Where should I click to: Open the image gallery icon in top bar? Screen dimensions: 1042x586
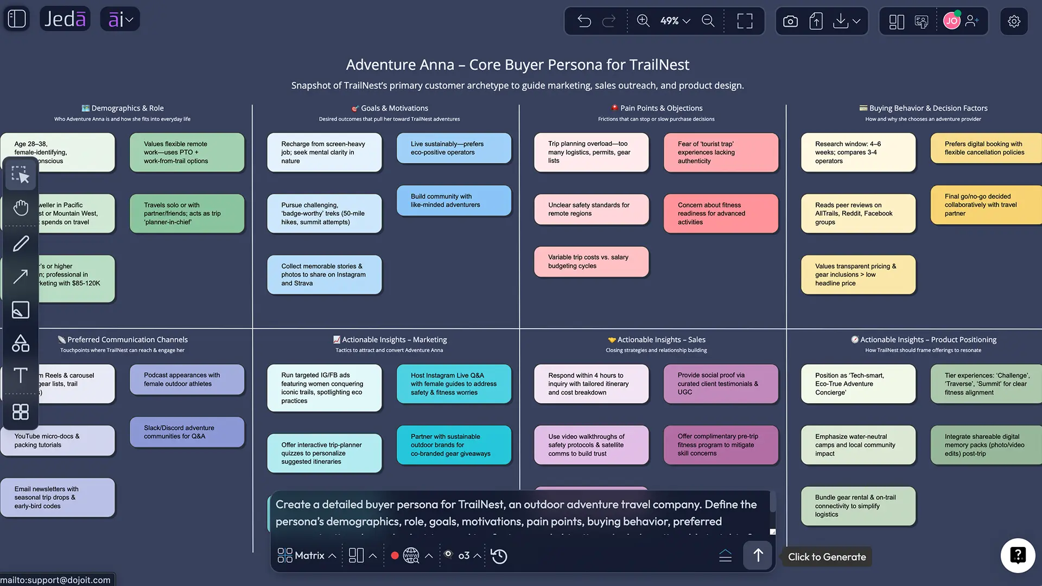point(922,22)
